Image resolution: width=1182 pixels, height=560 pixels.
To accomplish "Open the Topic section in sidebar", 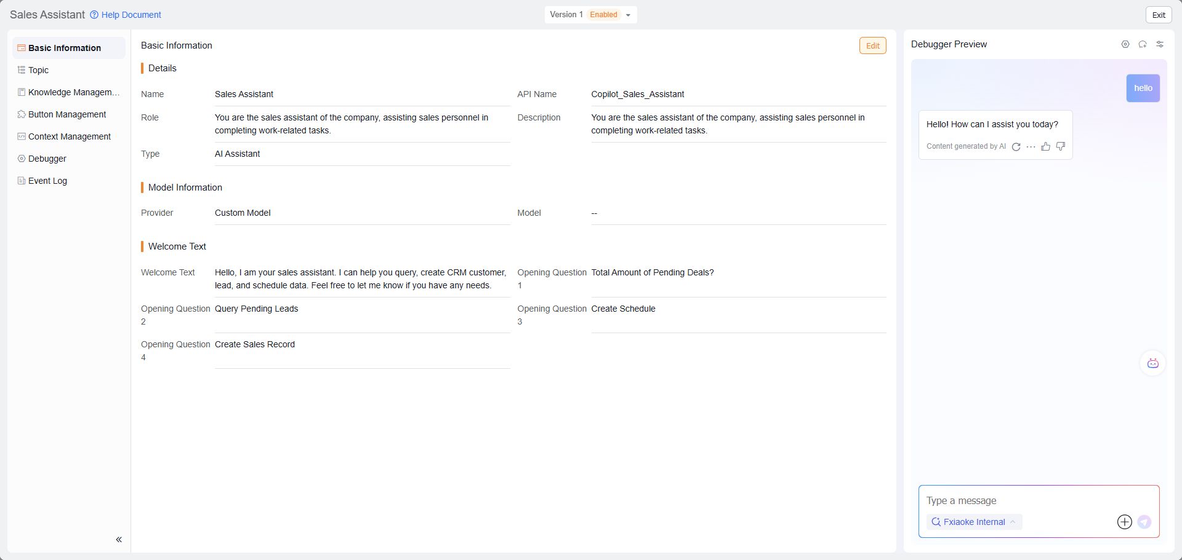I will click(x=38, y=70).
